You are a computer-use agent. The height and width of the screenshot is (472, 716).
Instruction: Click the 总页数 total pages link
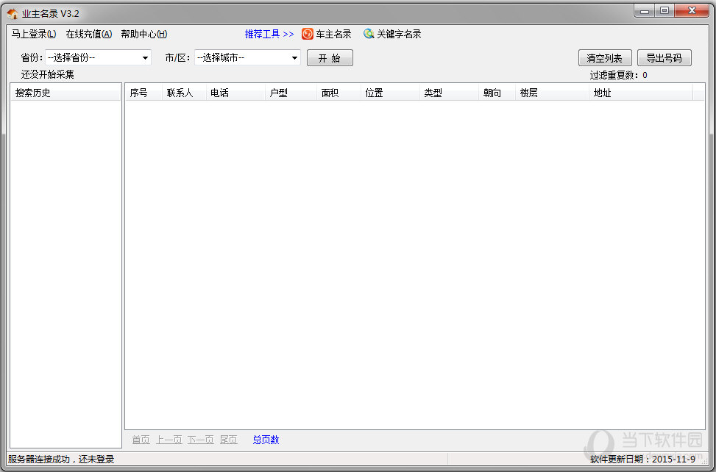pyautogui.click(x=266, y=440)
